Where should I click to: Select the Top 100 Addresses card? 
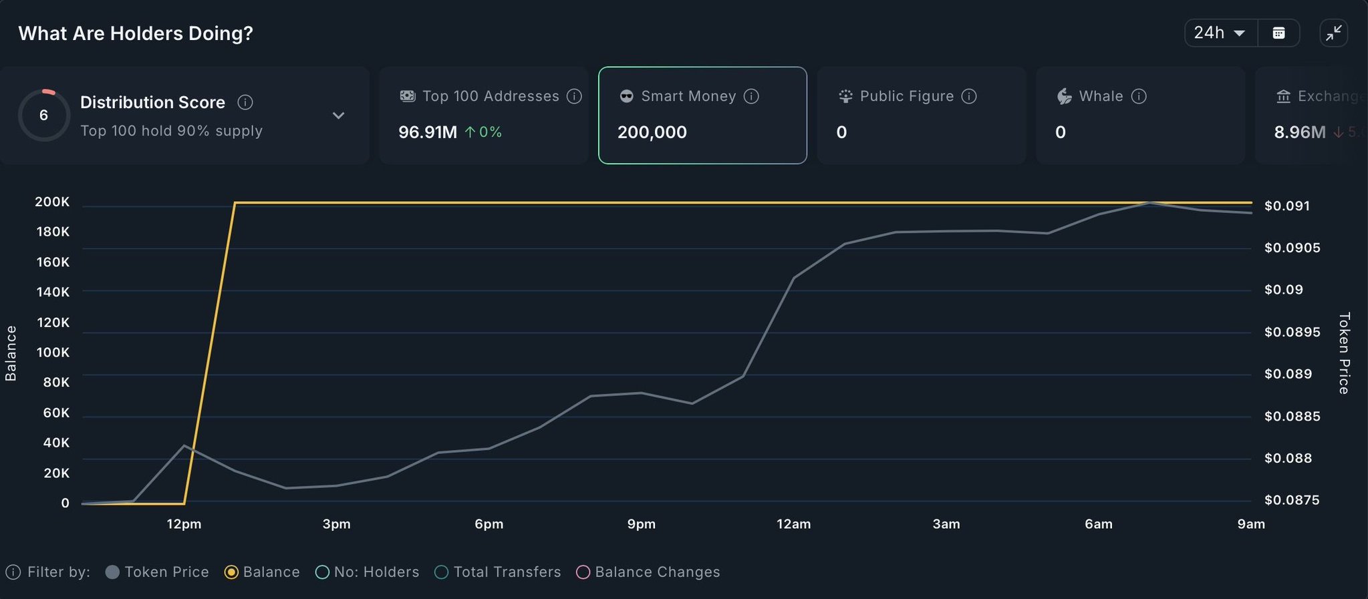483,116
